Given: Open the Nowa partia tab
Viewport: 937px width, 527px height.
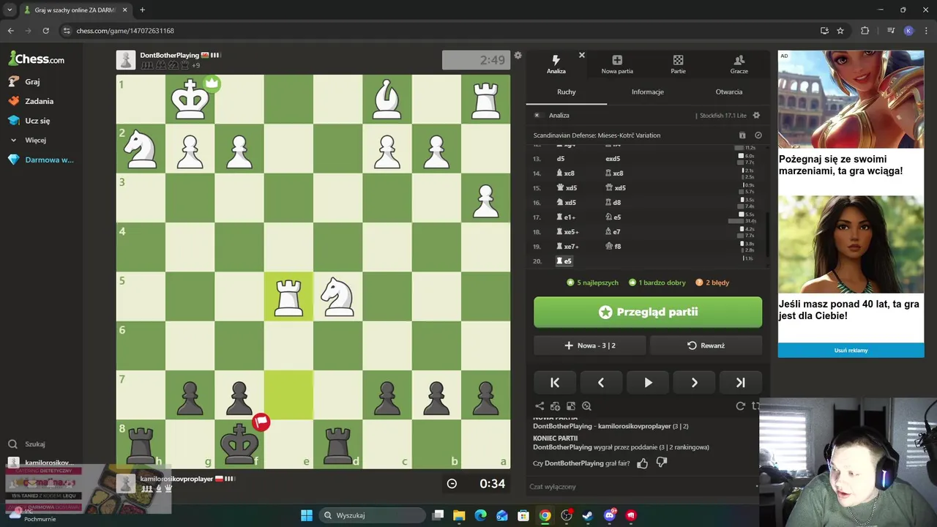Looking at the screenshot, I should point(617,64).
